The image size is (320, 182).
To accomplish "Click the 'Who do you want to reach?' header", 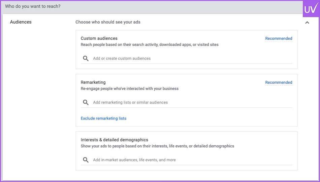I will [x=33, y=6].
